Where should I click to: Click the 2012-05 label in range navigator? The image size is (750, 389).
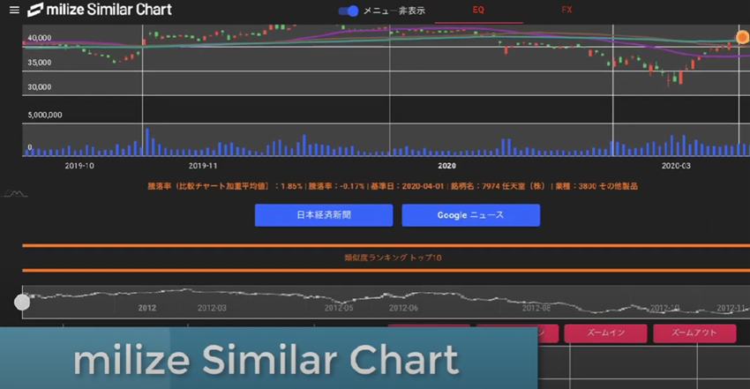click(339, 308)
